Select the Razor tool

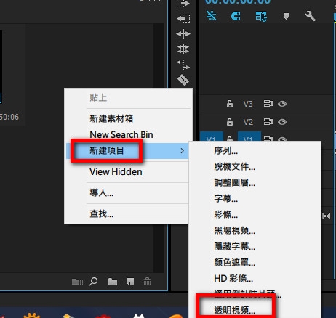pyautogui.click(x=183, y=80)
